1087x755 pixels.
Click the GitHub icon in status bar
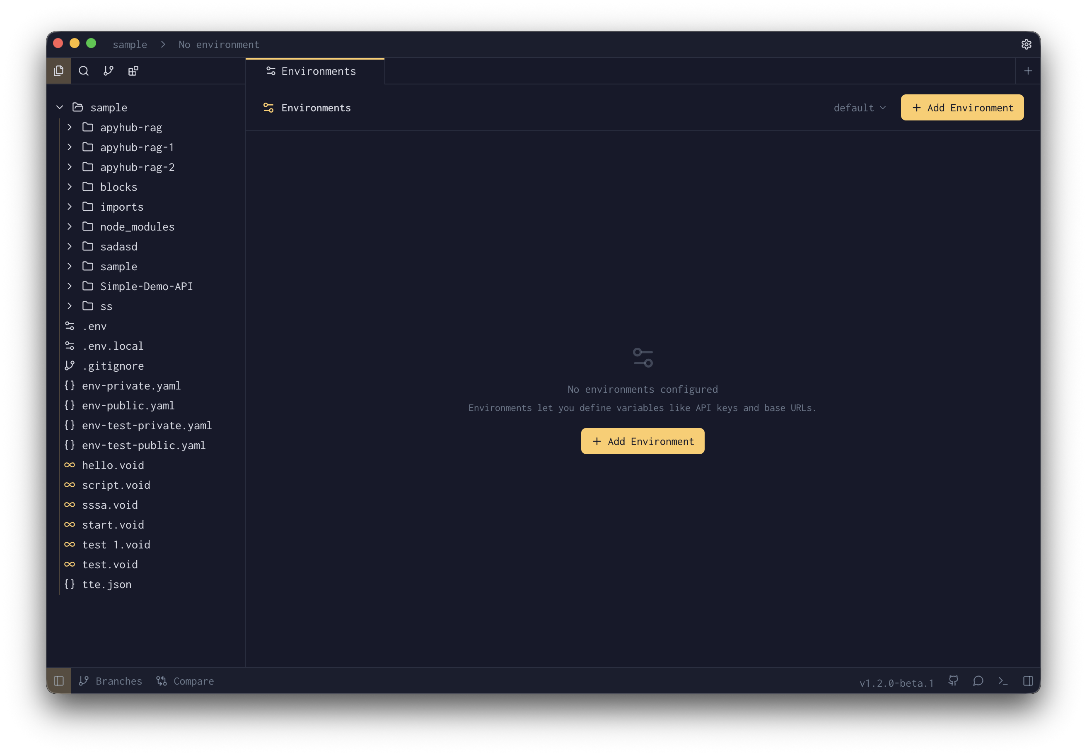(953, 681)
